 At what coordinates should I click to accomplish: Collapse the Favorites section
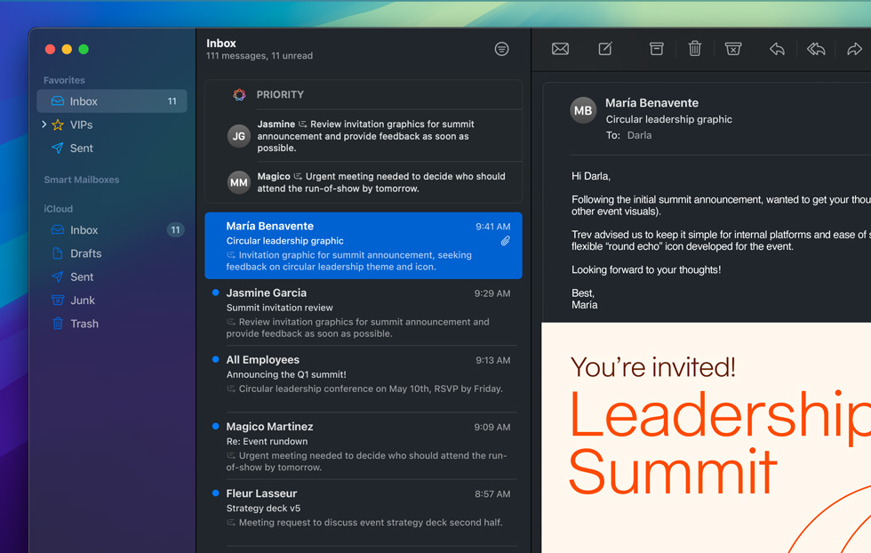[64, 80]
